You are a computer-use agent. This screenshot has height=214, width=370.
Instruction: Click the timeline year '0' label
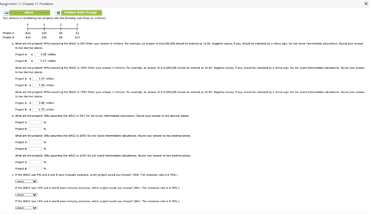(x=27, y=25)
